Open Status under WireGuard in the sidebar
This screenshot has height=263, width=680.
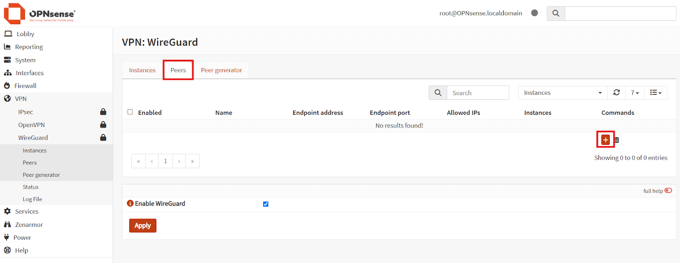(31, 187)
